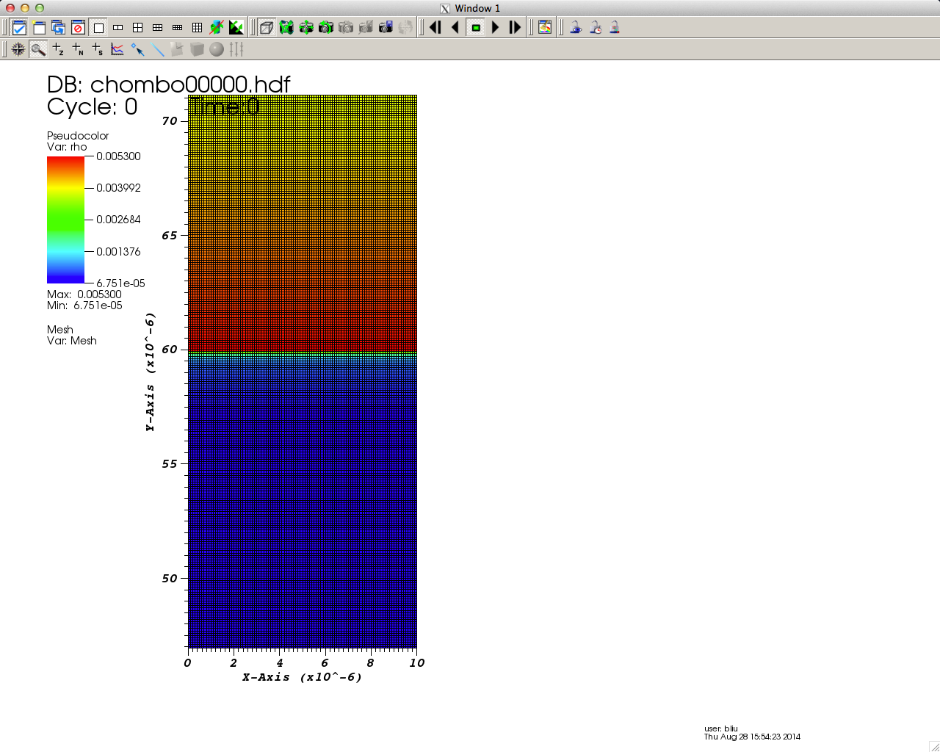Clone the current window
This screenshot has width=940, height=752.
[x=59, y=28]
